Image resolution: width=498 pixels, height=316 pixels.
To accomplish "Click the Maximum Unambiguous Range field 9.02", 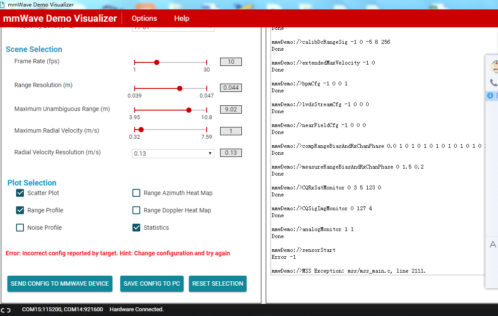I will 231,109.
